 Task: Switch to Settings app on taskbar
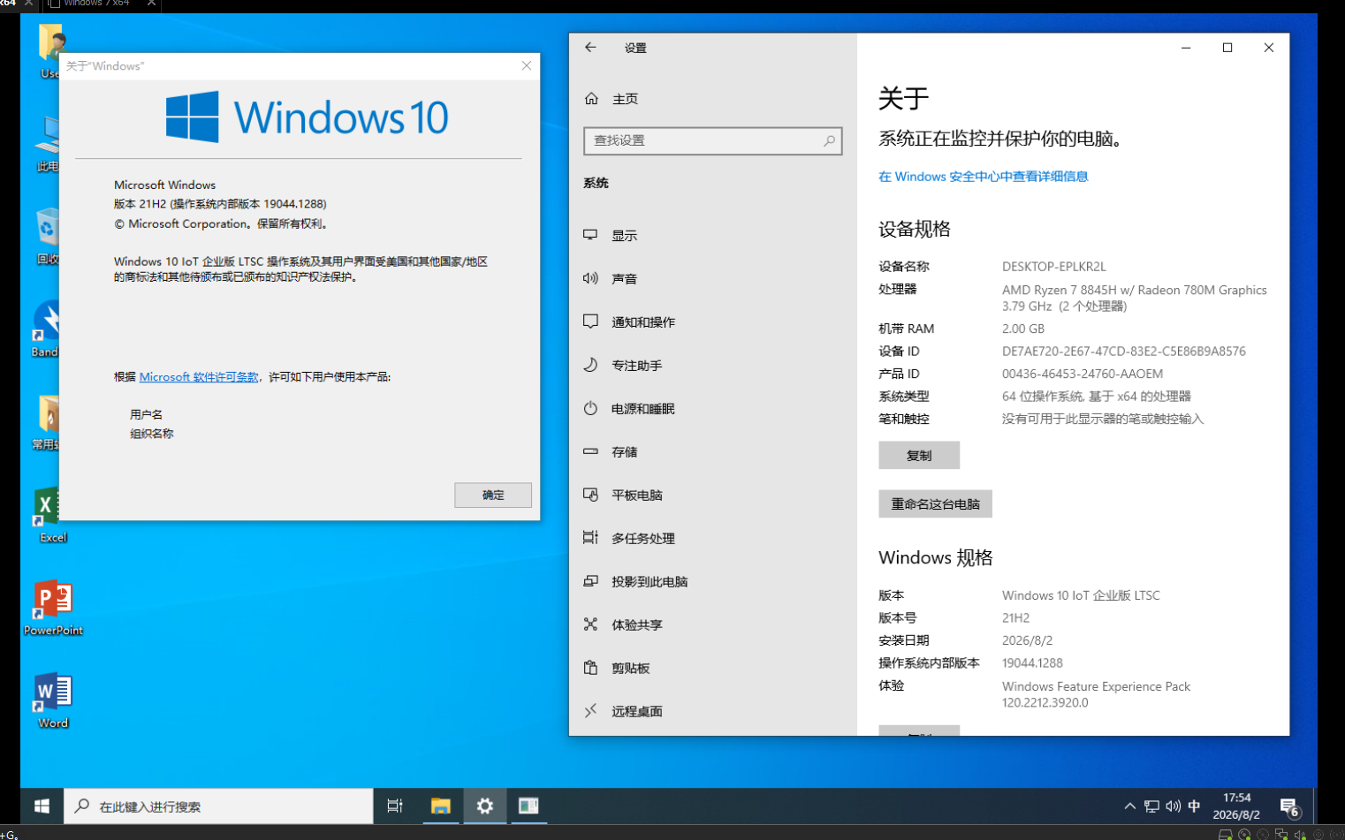tap(484, 806)
